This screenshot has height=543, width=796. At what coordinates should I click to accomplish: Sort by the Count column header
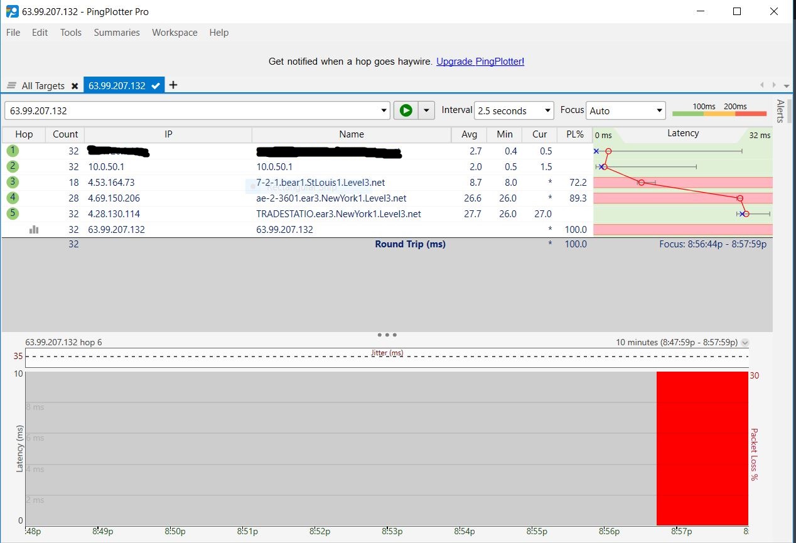point(65,134)
